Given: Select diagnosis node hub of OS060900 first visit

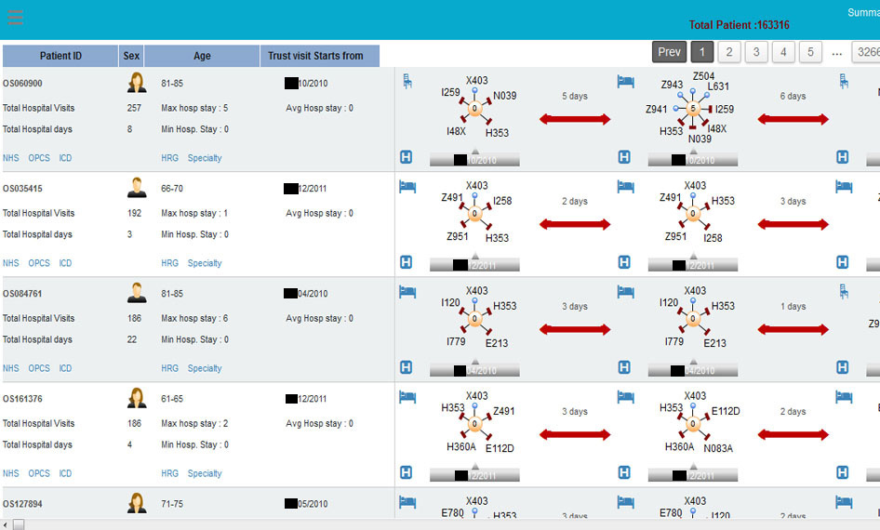Looking at the screenshot, I should click(x=474, y=108).
